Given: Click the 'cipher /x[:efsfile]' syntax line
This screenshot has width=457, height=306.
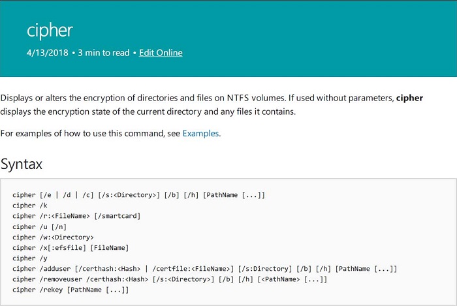Looking at the screenshot, I should coord(71,248).
